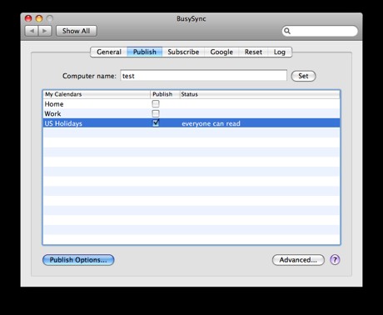Click the search magnifier icon

pos(287,31)
